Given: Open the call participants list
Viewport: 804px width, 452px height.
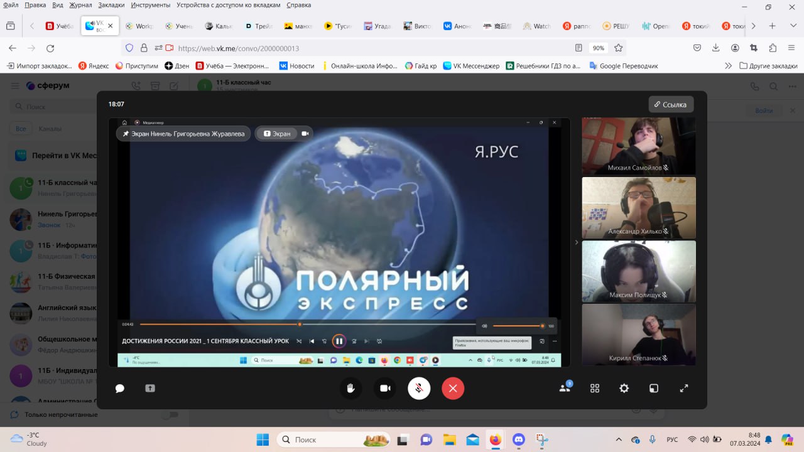Looking at the screenshot, I should (565, 388).
